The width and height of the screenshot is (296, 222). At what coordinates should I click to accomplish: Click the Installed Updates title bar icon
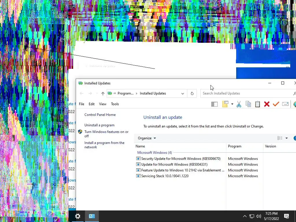click(81, 83)
